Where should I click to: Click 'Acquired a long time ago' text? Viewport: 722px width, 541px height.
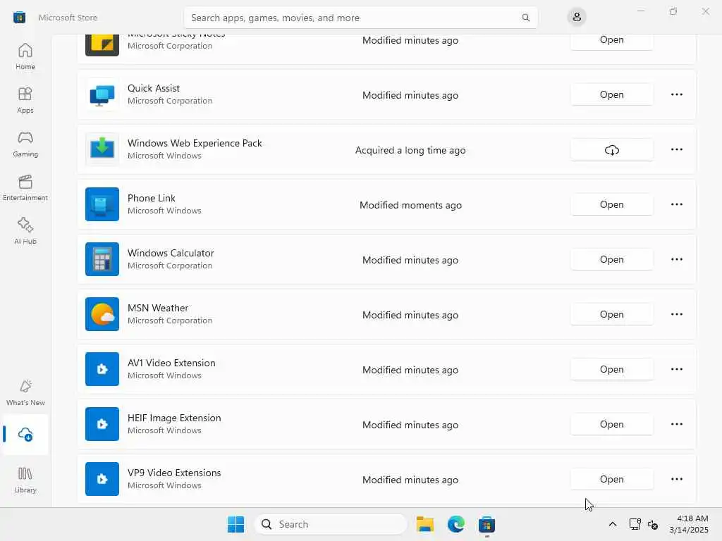click(410, 150)
